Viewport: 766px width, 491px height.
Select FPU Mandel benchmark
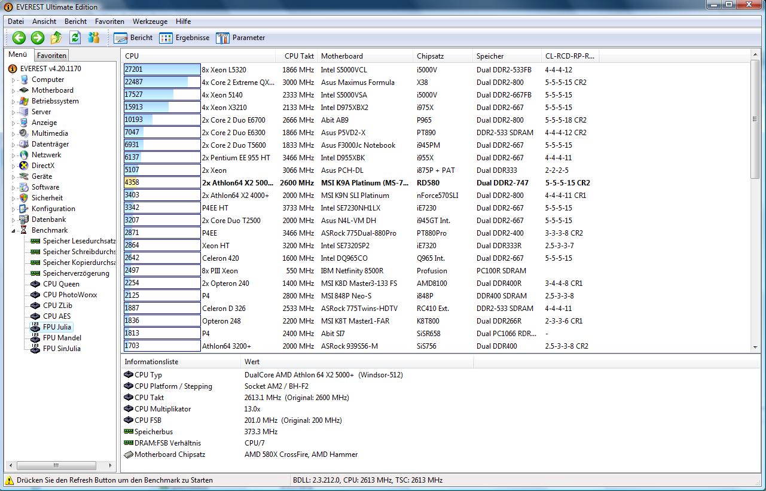point(56,338)
